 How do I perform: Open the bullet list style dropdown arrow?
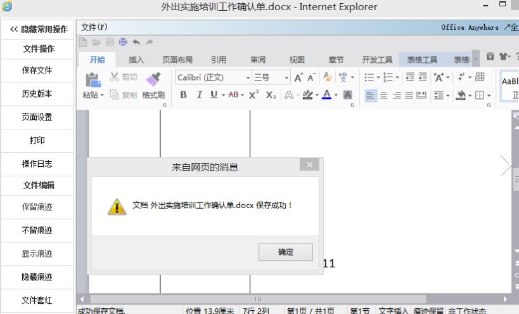coord(378,77)
